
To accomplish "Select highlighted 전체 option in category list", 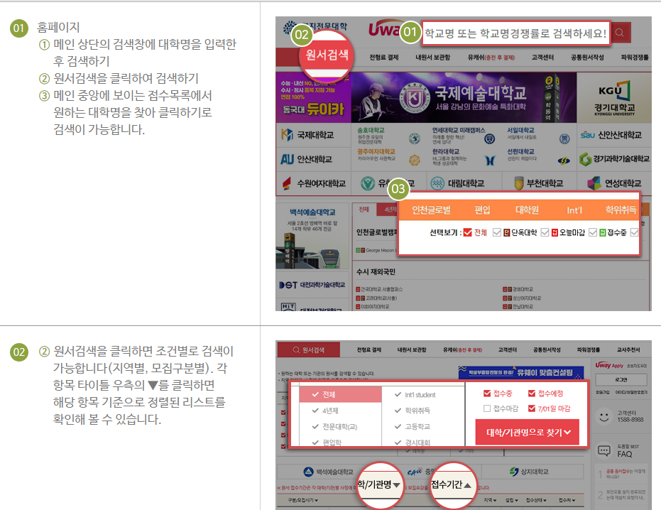I will pos(340,394).
